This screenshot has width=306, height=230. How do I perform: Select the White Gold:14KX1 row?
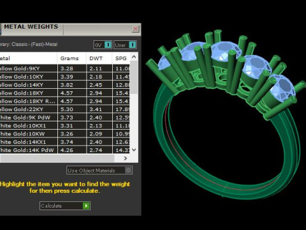pyautogui.click(x=65, y=142)
